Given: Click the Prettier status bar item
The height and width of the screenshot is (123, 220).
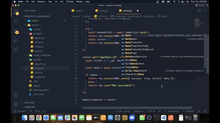Looking at the screenshot, I should tap(188, 111).
